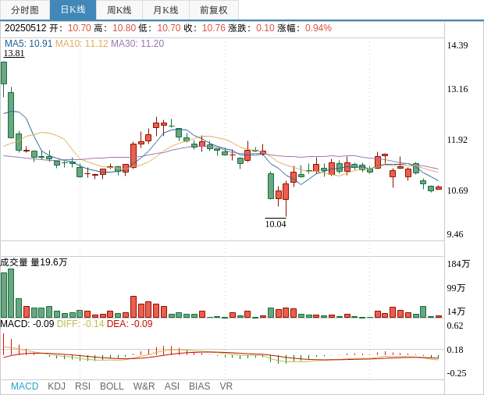
Task: Click the 99万 volume axis label
Action: 456,288
